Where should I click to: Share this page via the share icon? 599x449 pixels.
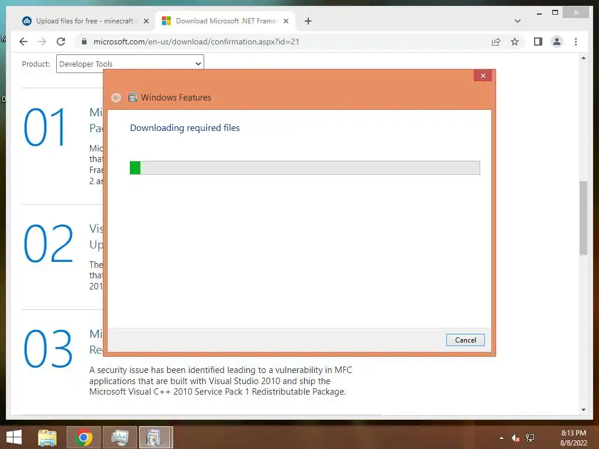496,42
